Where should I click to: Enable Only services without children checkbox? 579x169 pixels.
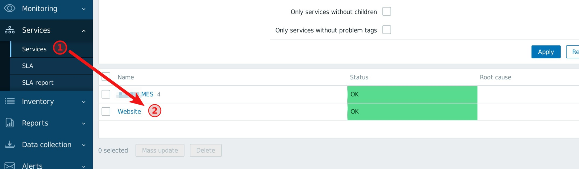point(386,12)
